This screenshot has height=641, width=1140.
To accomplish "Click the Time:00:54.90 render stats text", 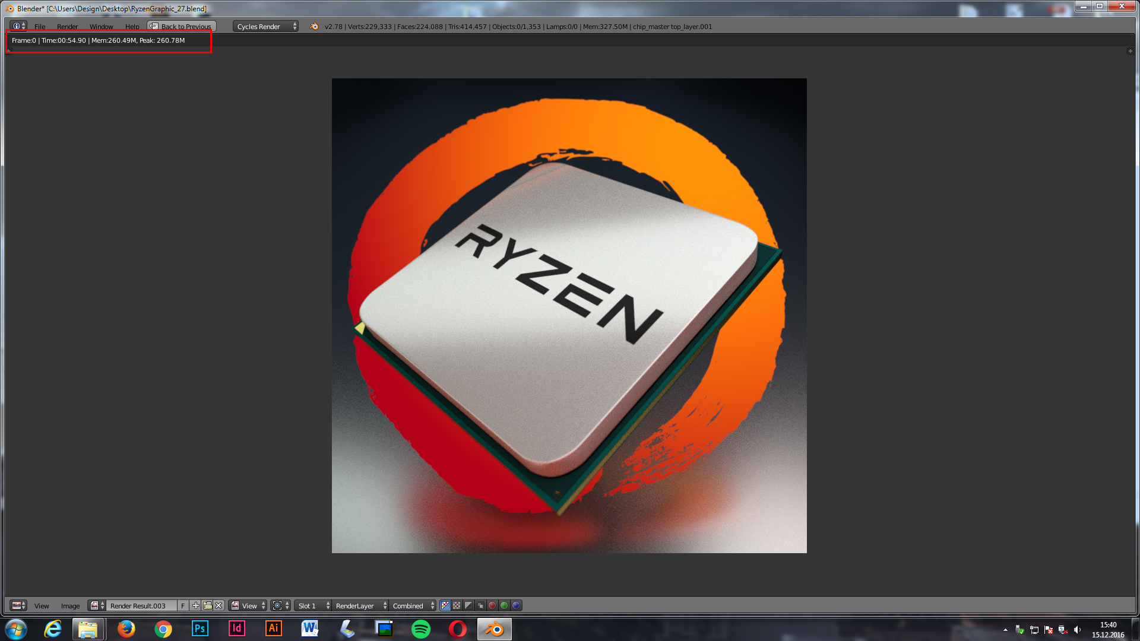I will click(x=64, y=40).
